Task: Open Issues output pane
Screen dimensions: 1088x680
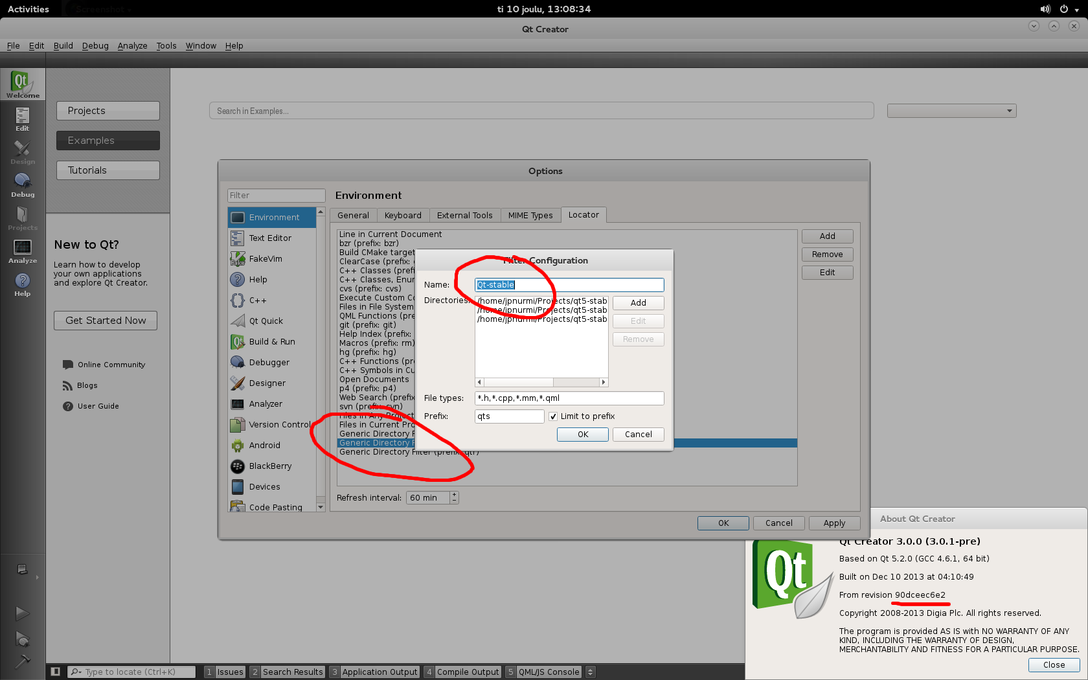Action: 225,672
